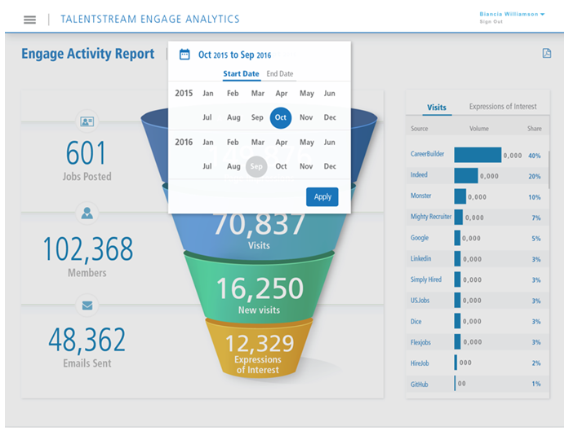The width and height of the screenshot is (569, 431).
Task: Click the calendar icon in date picker
Action: tap(184, 55)
